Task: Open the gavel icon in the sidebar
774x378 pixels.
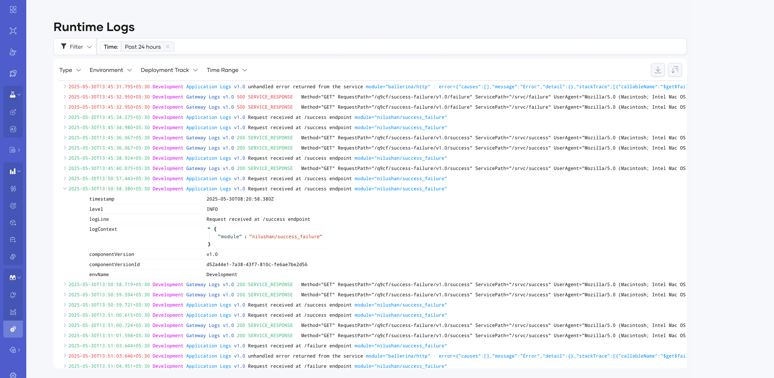Action: click(13, 52)
